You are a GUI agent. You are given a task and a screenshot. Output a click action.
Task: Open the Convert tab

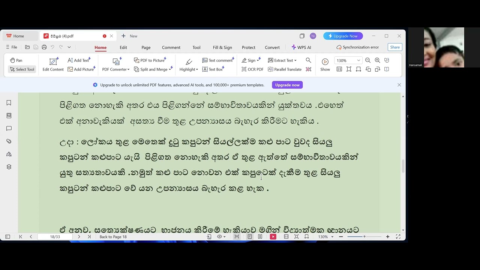[272, 48]
